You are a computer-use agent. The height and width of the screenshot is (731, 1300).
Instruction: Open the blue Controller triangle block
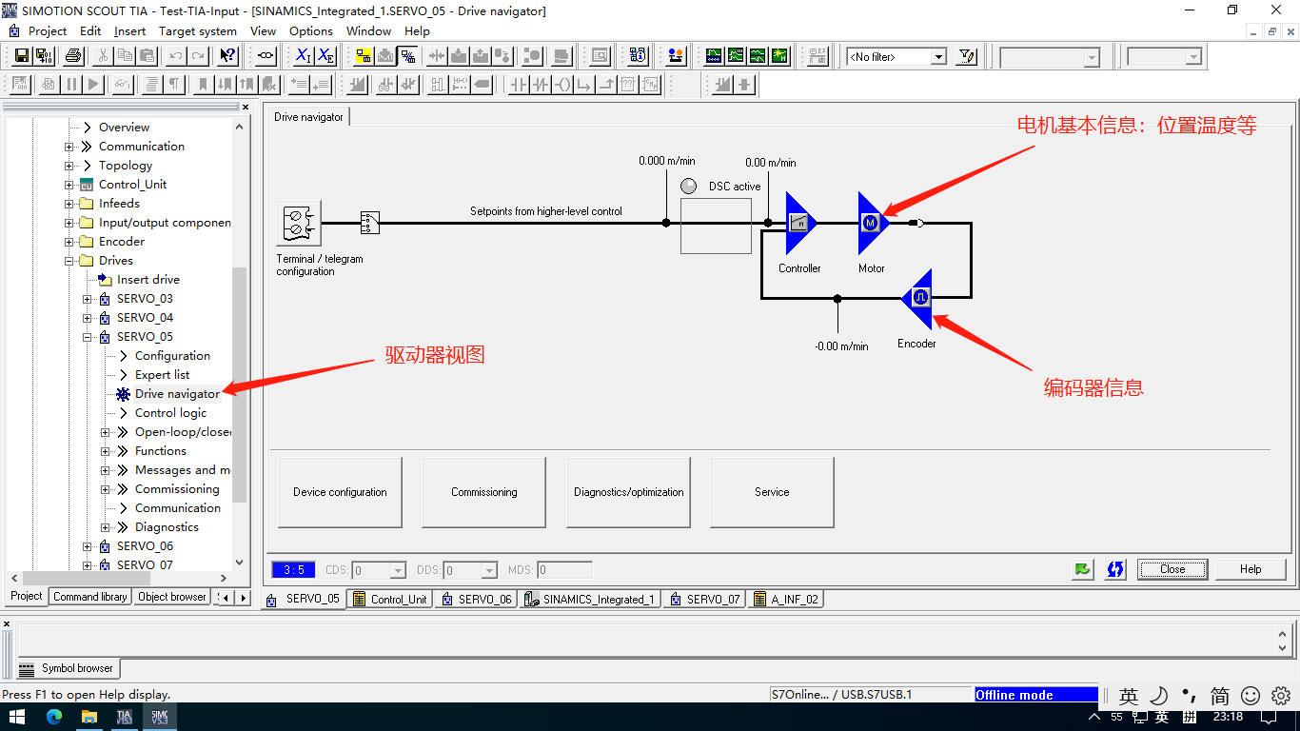tap(800, 224)
